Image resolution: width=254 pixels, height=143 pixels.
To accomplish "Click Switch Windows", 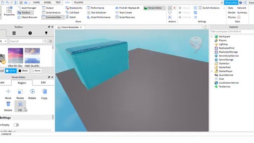I will [x=209, y=8].
